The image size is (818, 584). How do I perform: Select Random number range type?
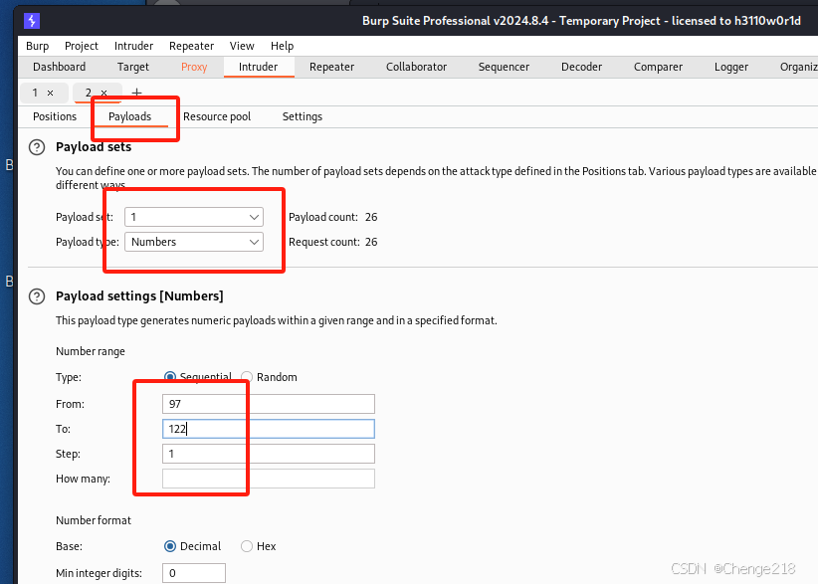(247, 377)
